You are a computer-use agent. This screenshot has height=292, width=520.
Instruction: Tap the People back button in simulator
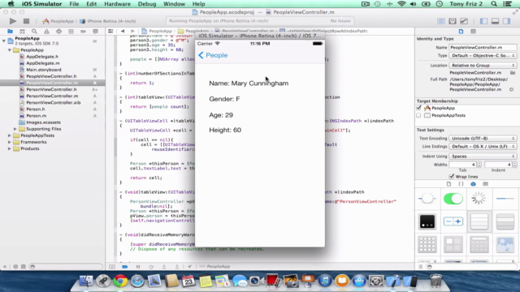click(x=213, y=55)
